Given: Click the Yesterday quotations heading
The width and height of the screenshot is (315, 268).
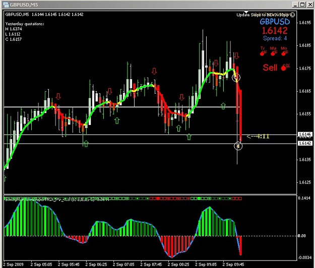Looking at the screenshot, I should coord(25,24).
